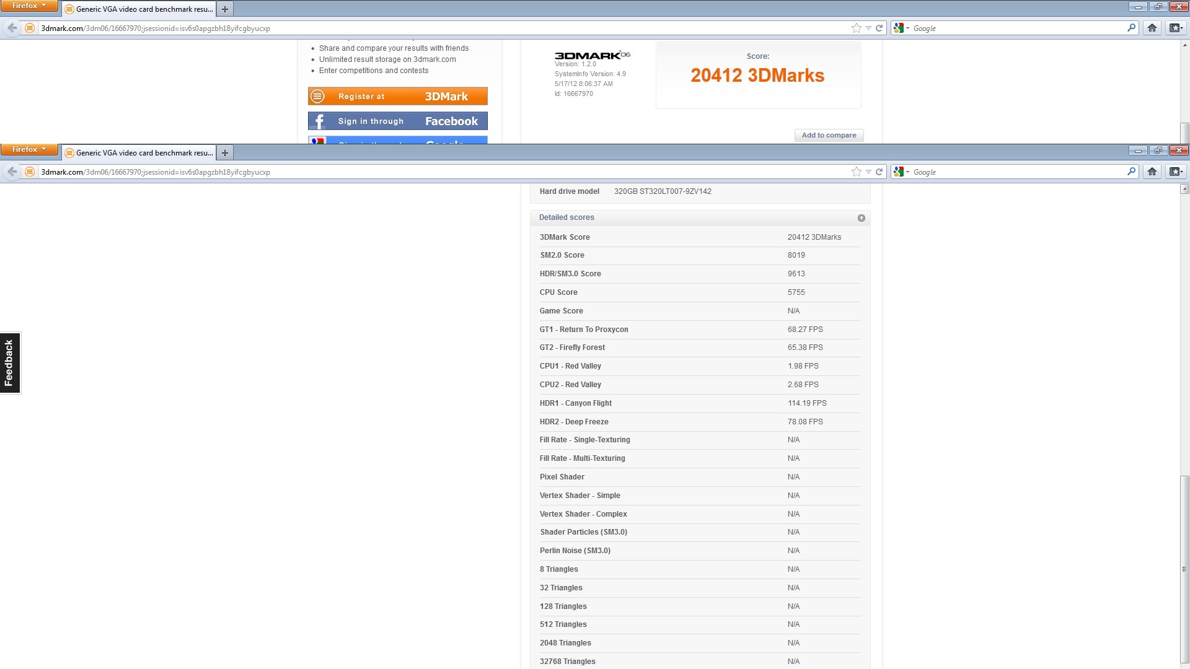Click the Add to compare button
The image size is (1190, 669).
coord(829,135)
